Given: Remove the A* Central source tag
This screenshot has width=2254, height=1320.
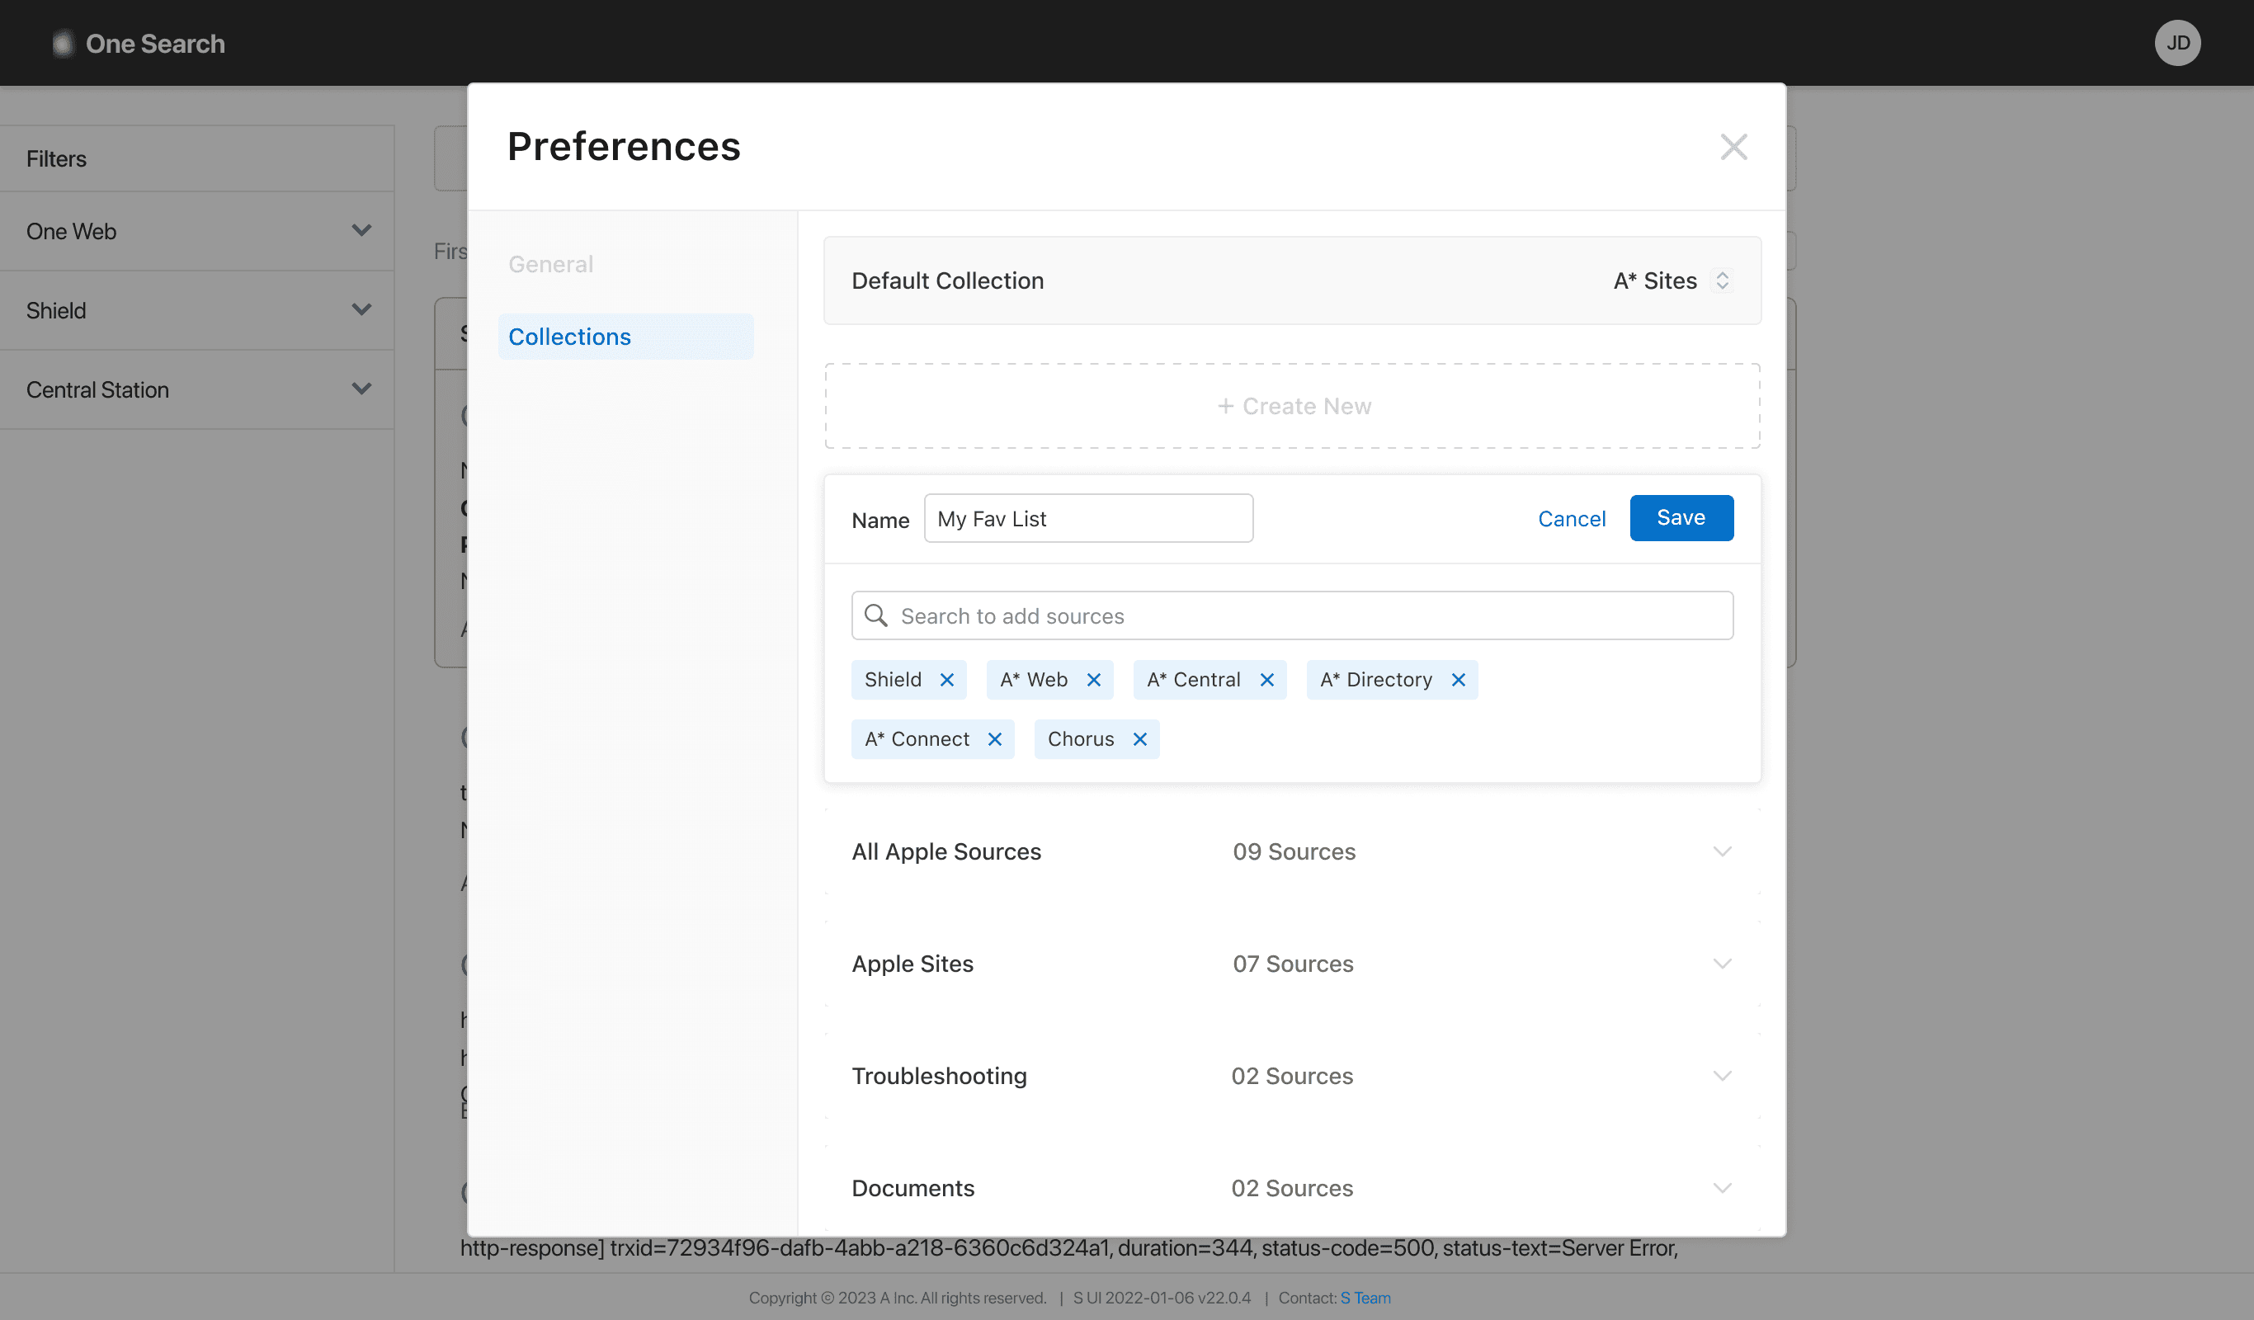Looking at the screenshot, I should click(1266, 681).
